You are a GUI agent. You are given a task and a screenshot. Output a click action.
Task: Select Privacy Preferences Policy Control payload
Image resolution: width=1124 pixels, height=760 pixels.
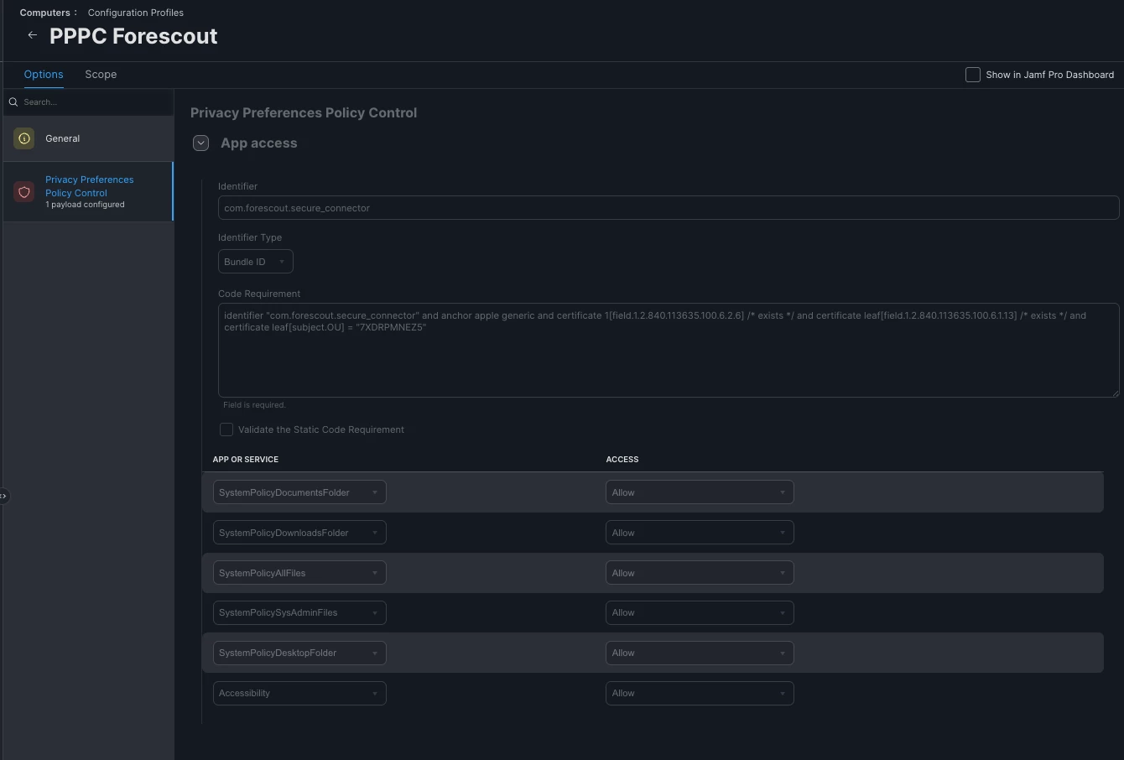[x=88, y=191]
